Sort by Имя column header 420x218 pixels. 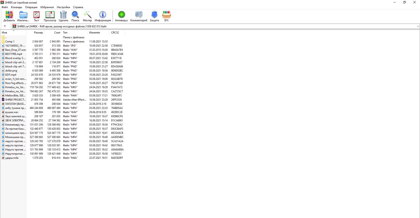[13, 33]
